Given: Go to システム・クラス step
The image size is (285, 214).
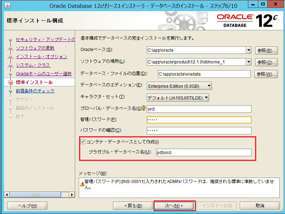Looking at the screenshot, I should tap(33, 65).
